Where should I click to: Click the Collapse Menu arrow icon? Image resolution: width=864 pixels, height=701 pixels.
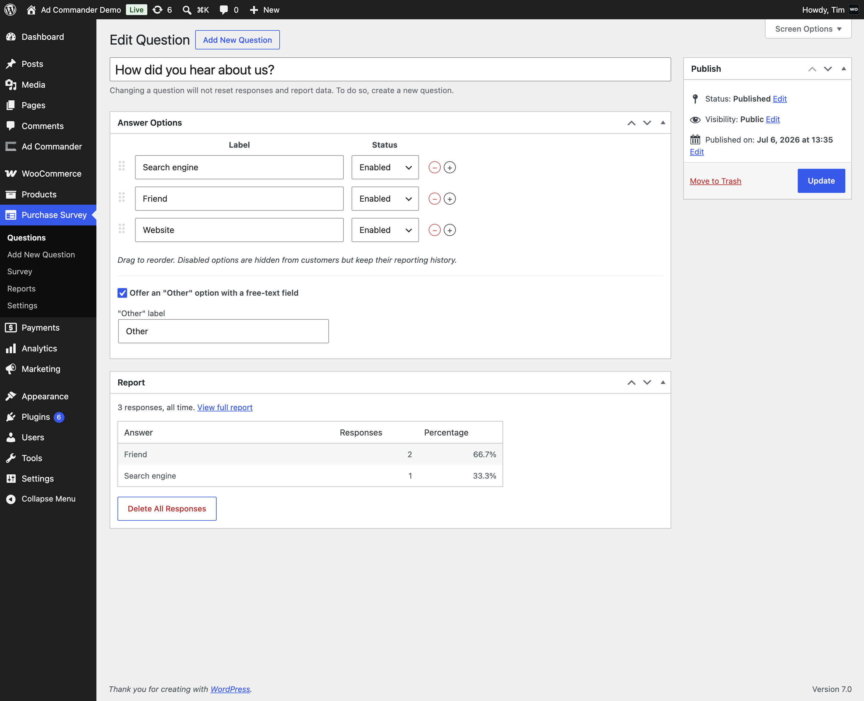click(x=11, y=499)
